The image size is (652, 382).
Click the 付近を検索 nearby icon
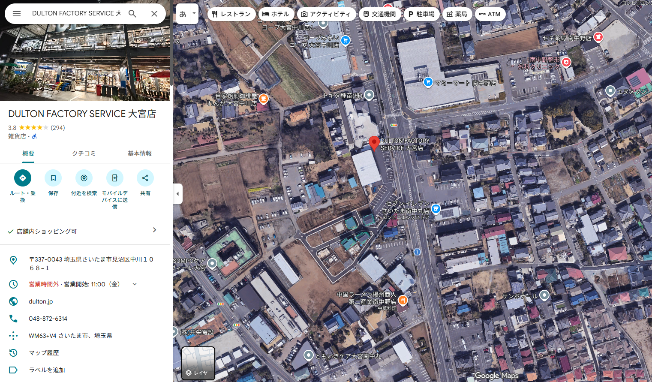84,178
